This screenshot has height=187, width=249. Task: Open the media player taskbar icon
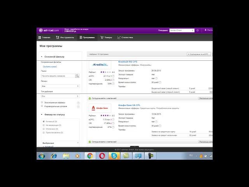point(77,156)
